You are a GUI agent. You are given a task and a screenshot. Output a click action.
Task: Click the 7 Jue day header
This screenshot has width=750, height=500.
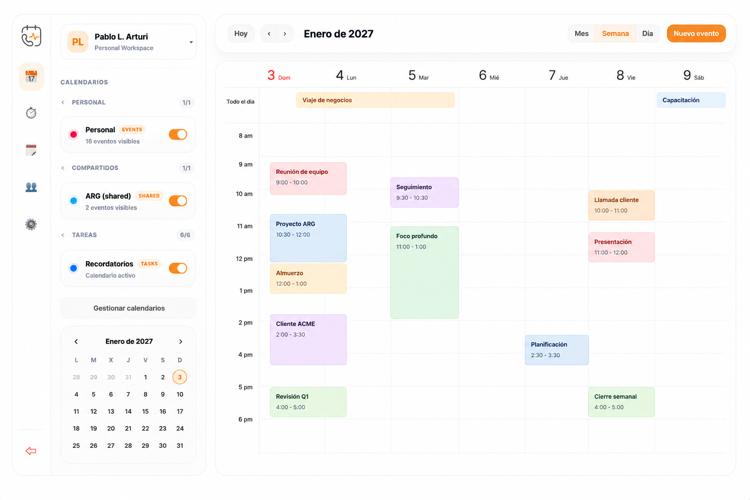tap(558, 75)
